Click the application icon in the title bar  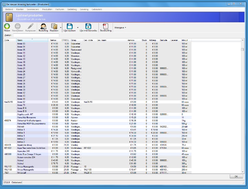click(x=4, y=4)
